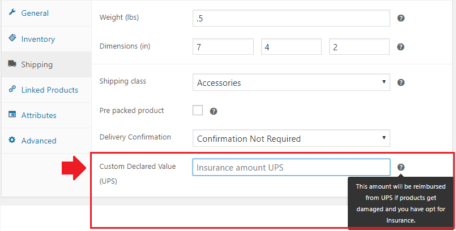
Task: Click the help icon for Custom Declared Value
Action: coord(400,167)
